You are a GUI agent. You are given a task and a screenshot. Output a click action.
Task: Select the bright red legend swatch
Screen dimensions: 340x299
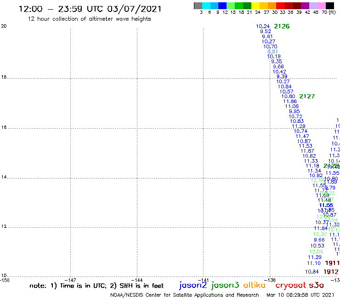[x=280, y=6]
